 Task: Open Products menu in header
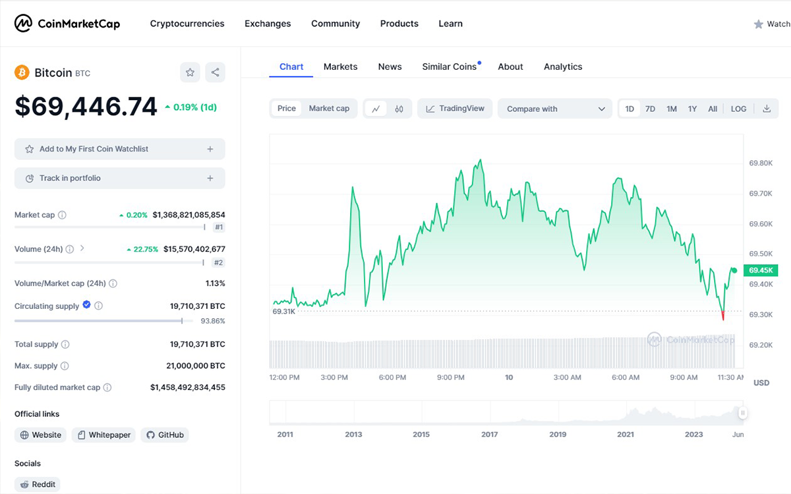tap(399, 24)
